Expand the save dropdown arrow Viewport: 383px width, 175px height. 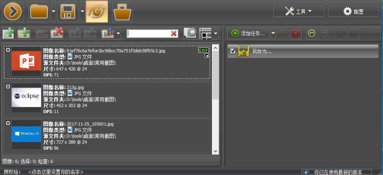[x=82, y=11]
